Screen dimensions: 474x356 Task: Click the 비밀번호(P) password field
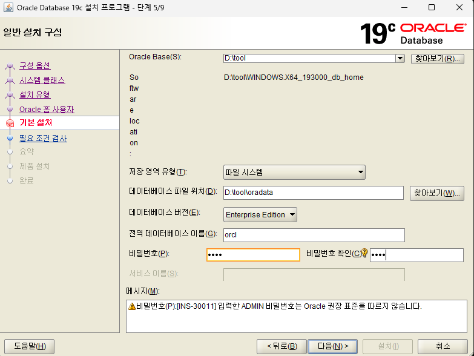pos(253,255)
